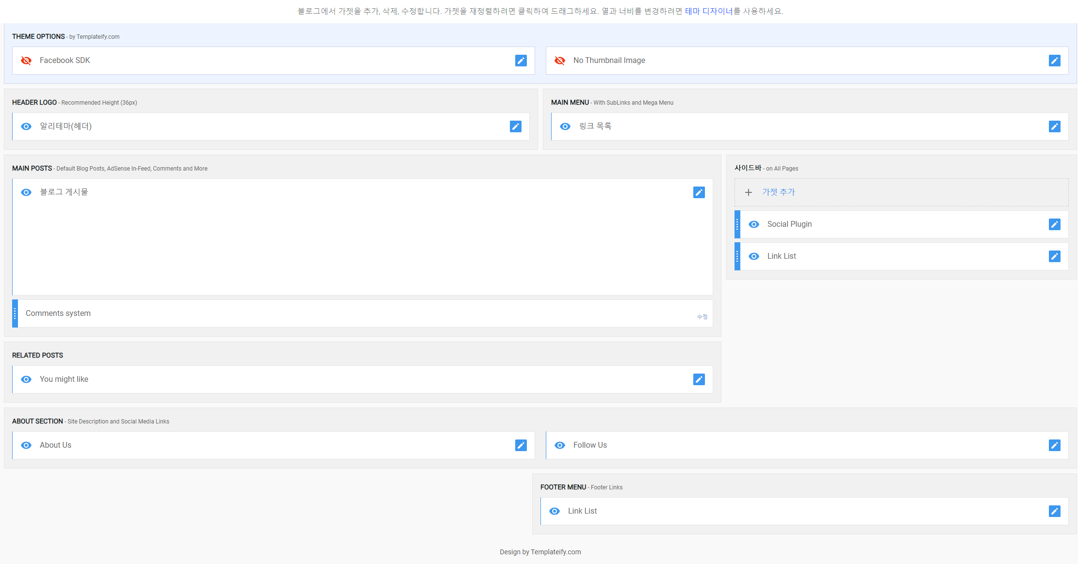Edit the 링크 목록 main menu gadget
The height and width of the screenshot is (564, 1078).
(1054, 126)
